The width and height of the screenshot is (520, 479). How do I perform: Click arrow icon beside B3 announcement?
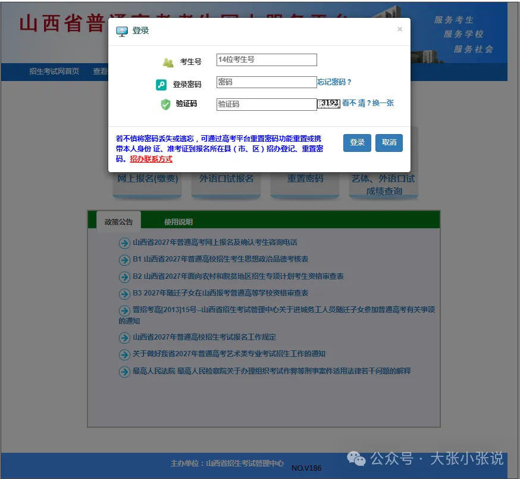124,294
